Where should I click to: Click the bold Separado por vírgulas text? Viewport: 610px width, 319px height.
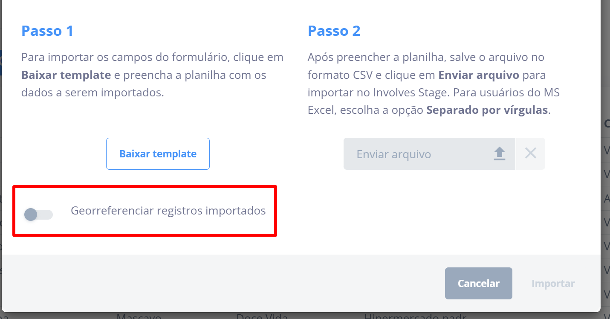(487, 110)
